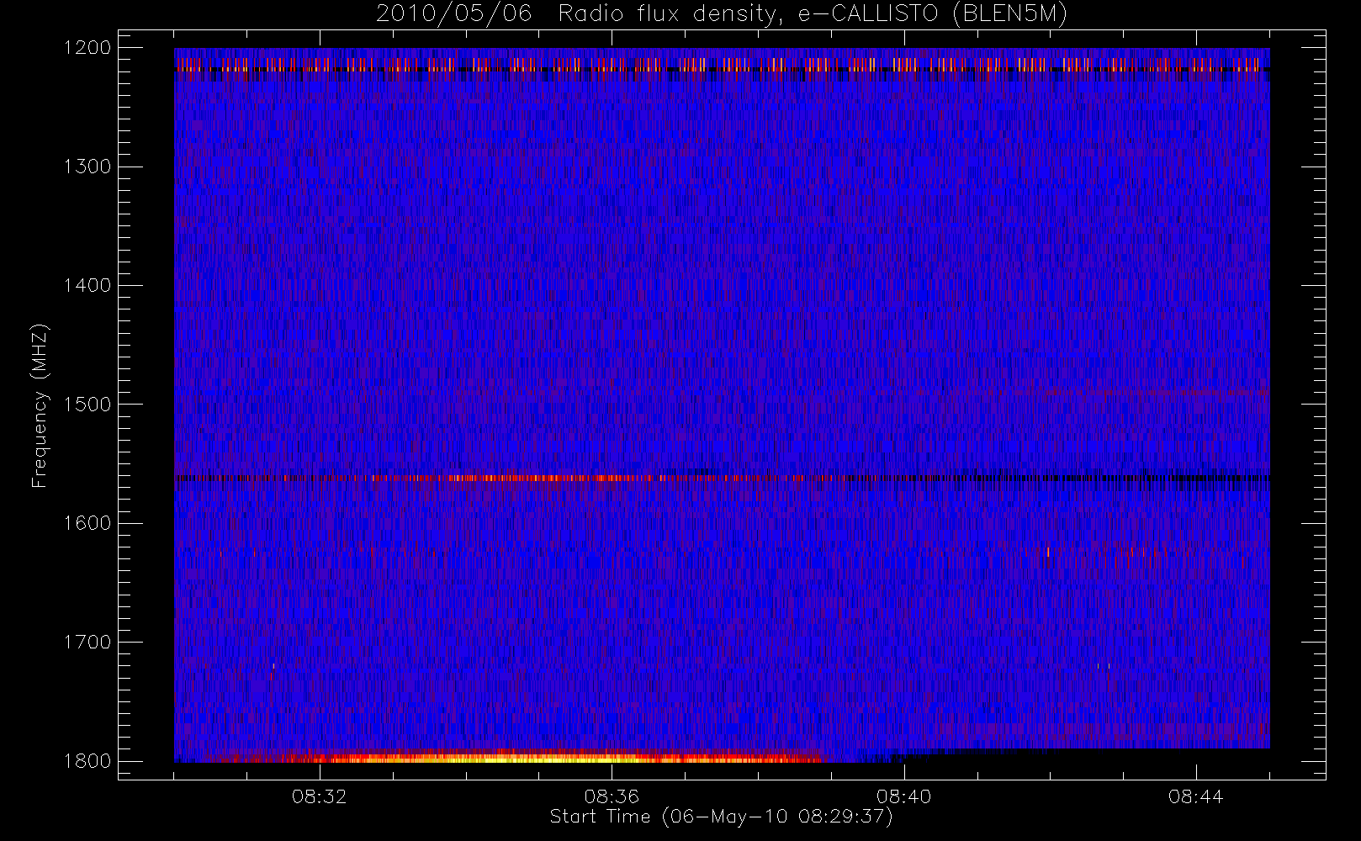Click the 'Start Time (06-May-10 08:29:37)' label
Image resolution: width=1361 pixels, height=841 pixels.
[721, 817]
